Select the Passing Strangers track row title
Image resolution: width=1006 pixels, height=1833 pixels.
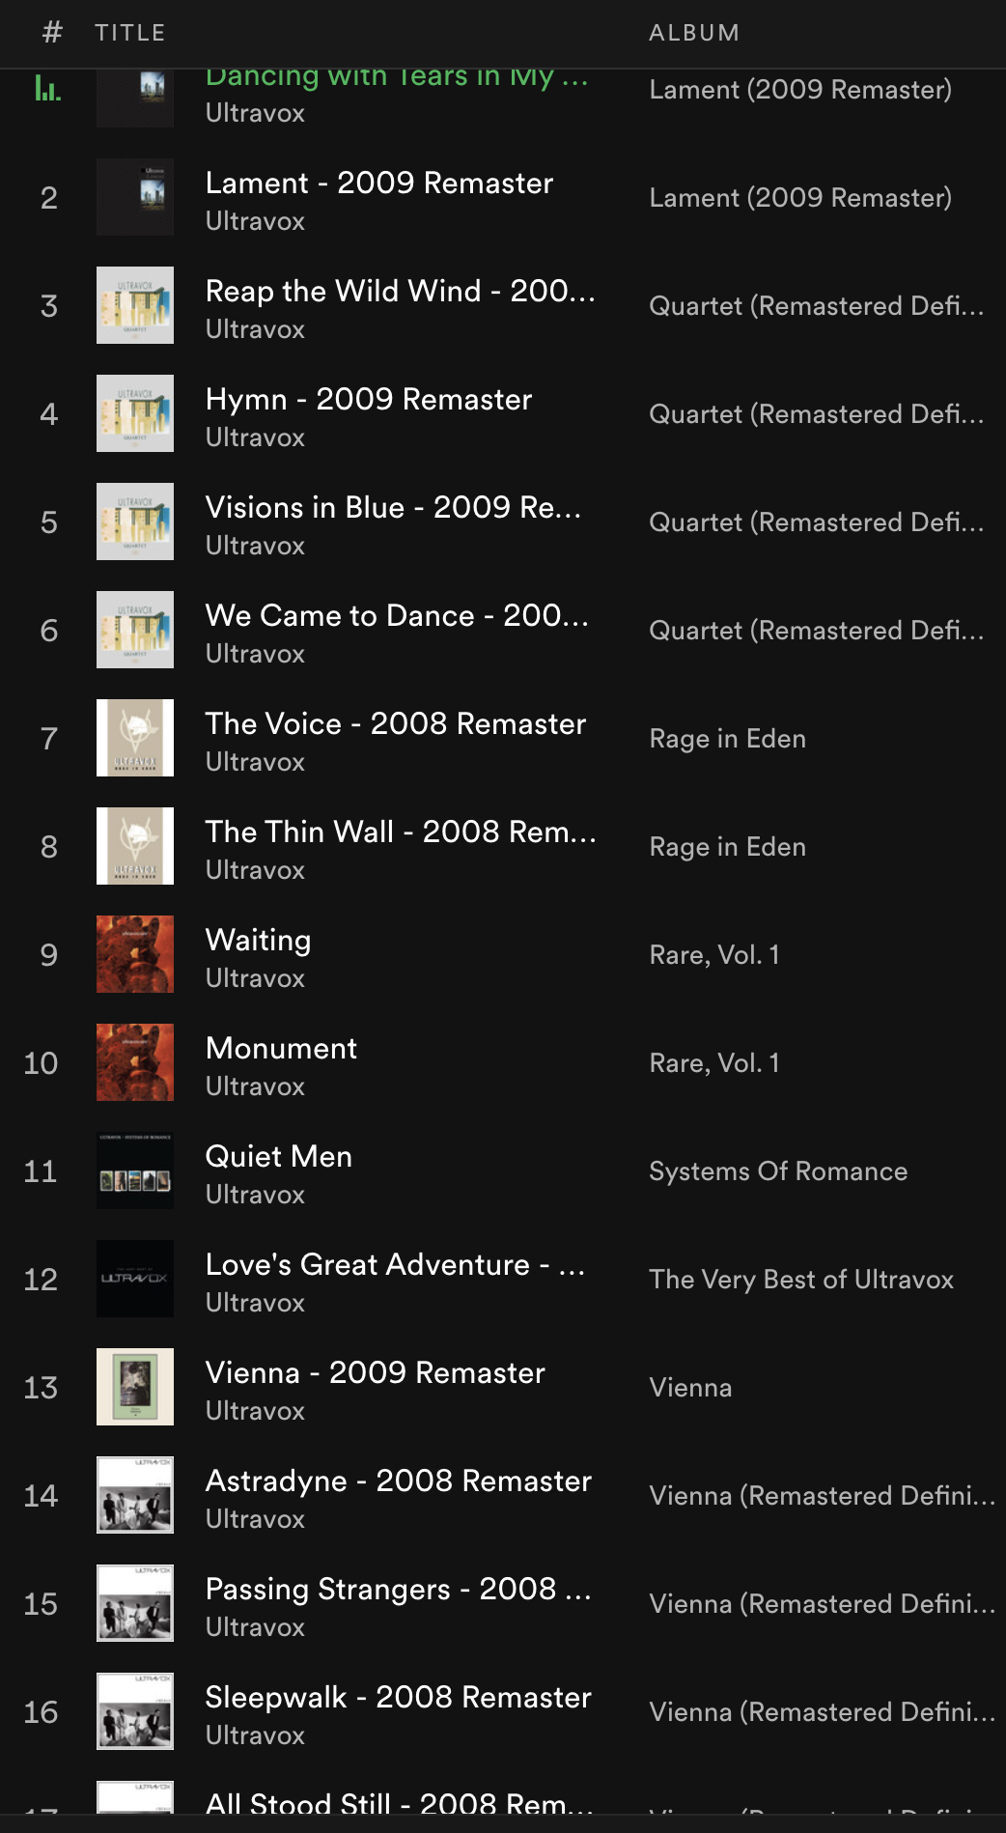point(398,1589)
